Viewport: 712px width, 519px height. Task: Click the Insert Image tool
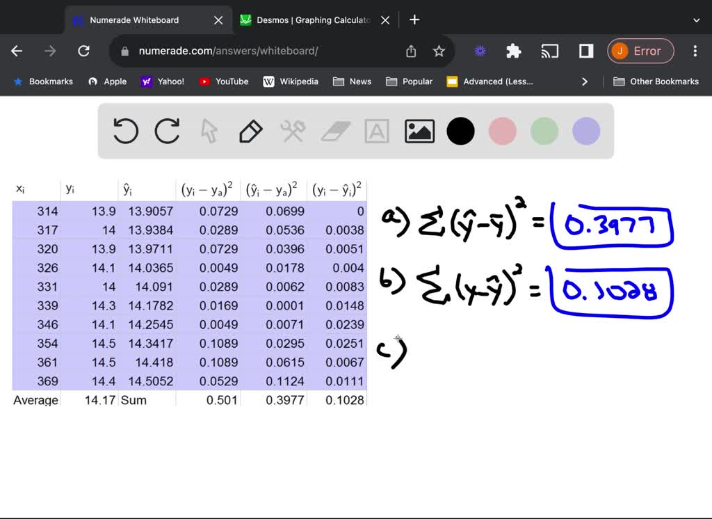tap(419, 131)
